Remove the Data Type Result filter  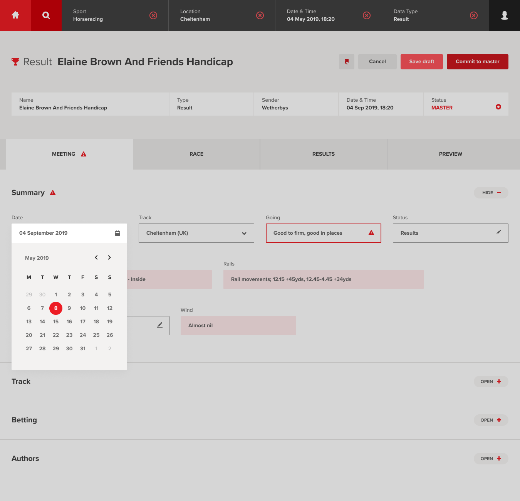click(x=474, y=15)
